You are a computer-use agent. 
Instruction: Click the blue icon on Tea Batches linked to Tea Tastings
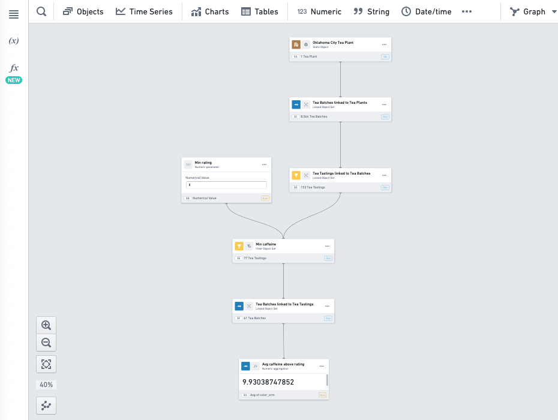[x=239, y=306]
